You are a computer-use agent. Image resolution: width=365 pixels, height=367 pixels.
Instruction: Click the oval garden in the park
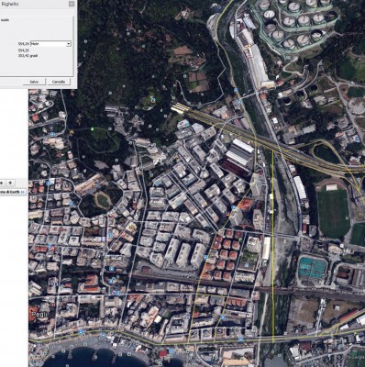[x=103, y=201]
